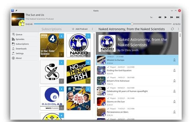Image resolution: width=192 pixels, height=122 pixels.
Task: Click The Sun and Us cover art
Action: pyautogui.click(x=18, y=20)
